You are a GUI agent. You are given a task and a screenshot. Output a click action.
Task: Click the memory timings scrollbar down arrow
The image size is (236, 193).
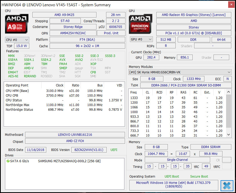coord(228,135)
